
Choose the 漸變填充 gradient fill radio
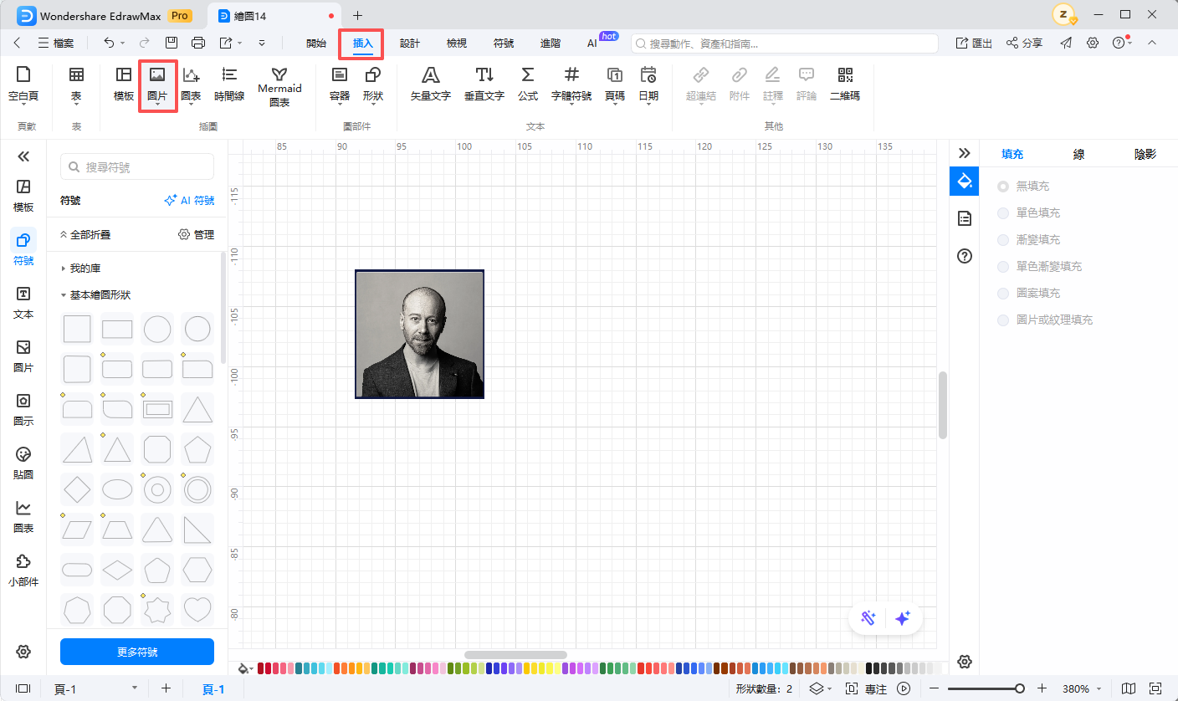1003,240
